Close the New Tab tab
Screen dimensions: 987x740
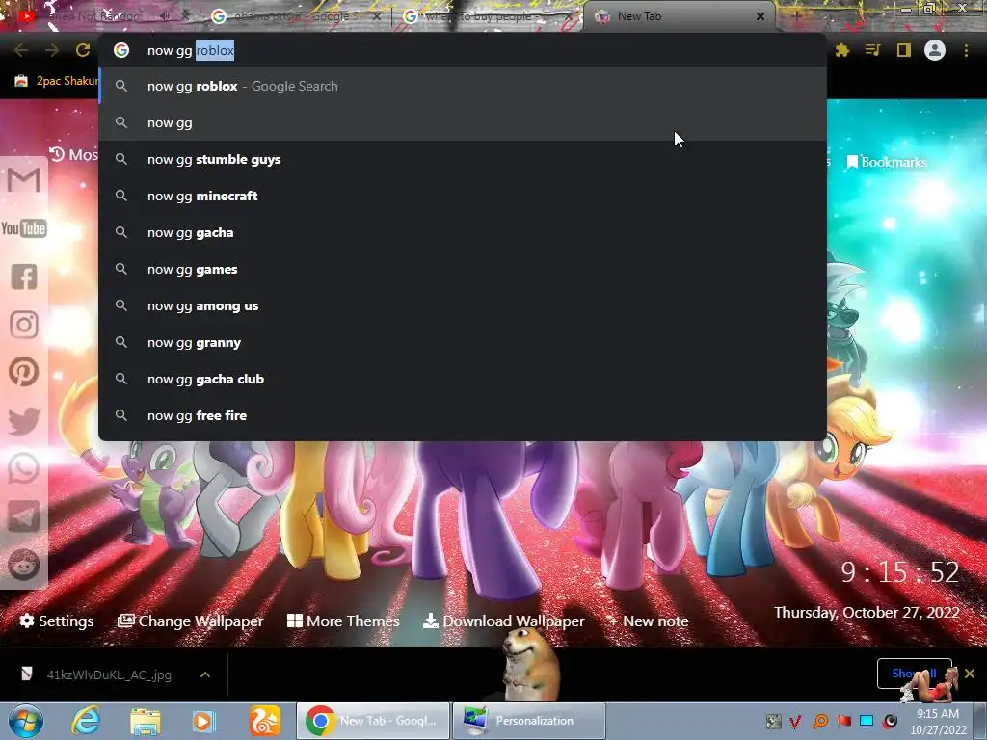pyautogui.click(x=760, y=16)
